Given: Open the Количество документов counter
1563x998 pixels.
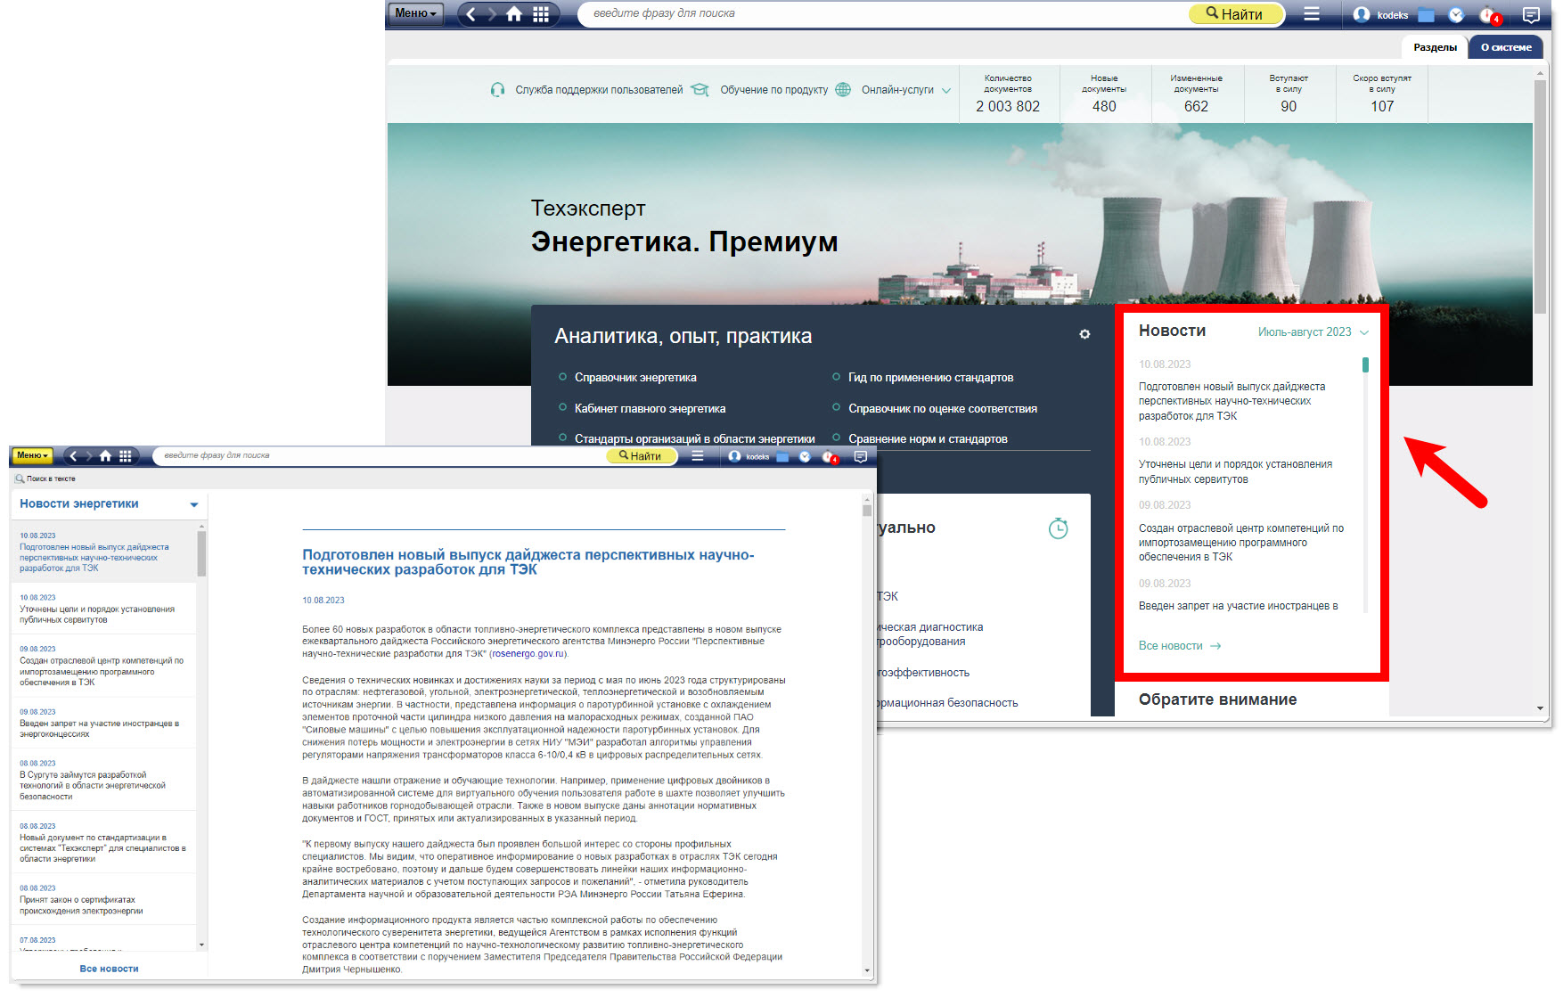Looking at the screenshot, I should click(x=1008, y=94).
